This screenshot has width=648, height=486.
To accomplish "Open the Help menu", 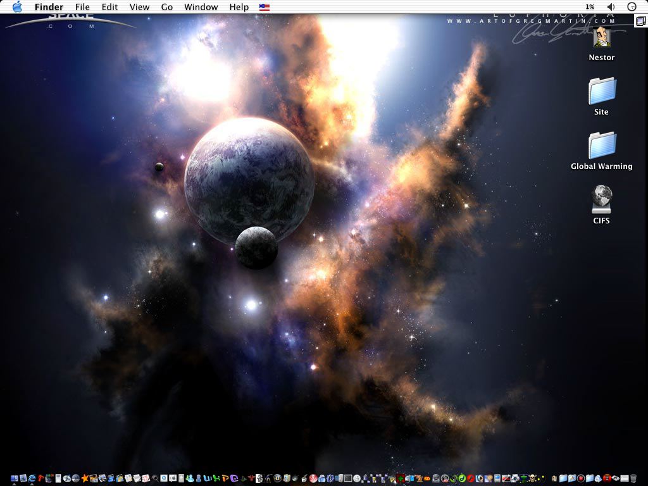I will point(239,7).
